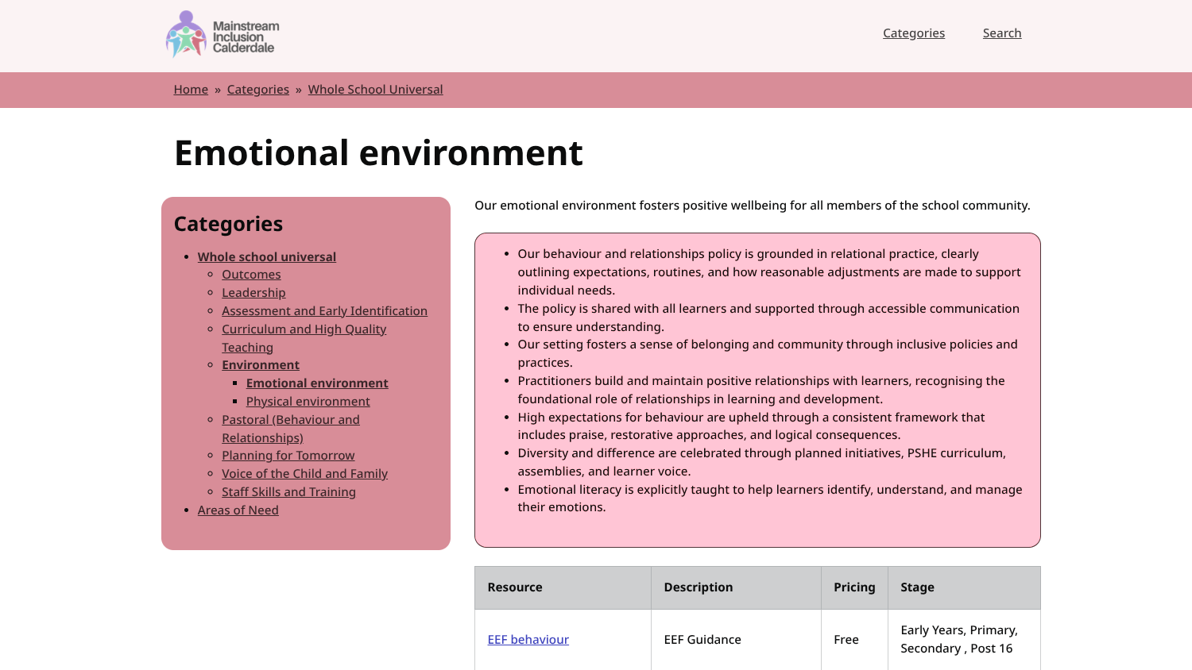Go to Home in the breadcrumb
The image size is (1192, 670).
click(191, 90)
